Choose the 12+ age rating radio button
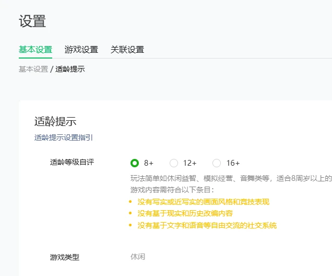Image resolution: width=332 pixels, height=276 pixels. coord(174,163)
